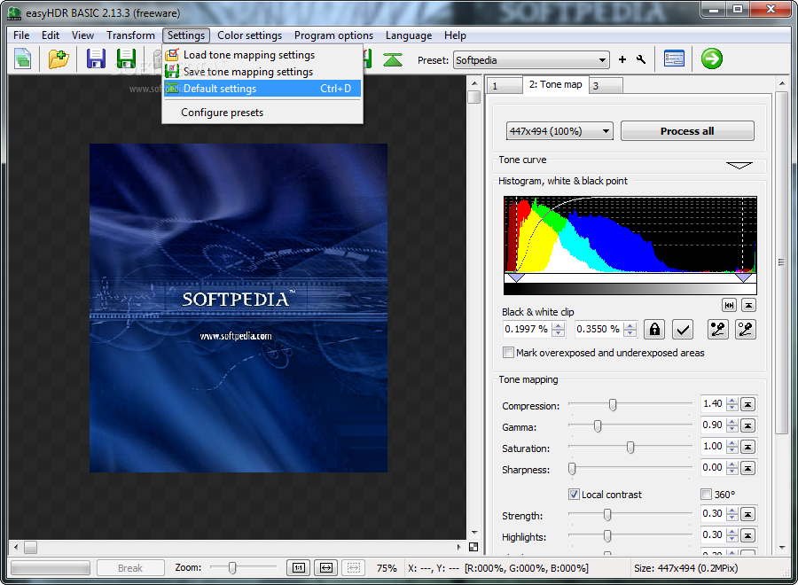
Task: Open images with the folder icon
Action: 59,59
